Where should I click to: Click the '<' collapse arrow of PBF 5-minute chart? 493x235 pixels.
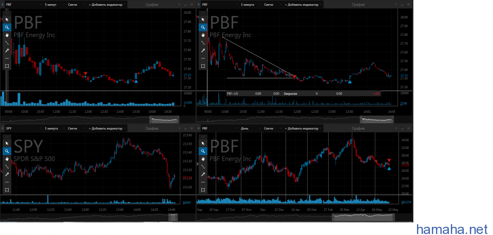click(180, 5)
